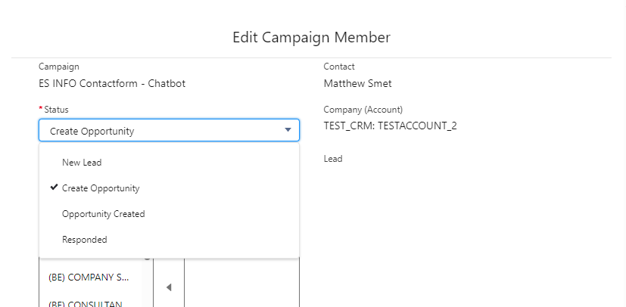Image resolution: width=626 pixels, height=307 pixels.
Task: Select the New Lead status option
Action: (82, 163)
